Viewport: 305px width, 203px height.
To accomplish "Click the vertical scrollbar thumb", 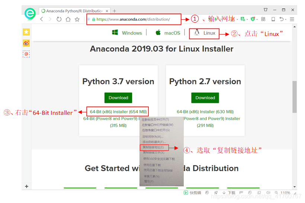I will tap(295, 97).
